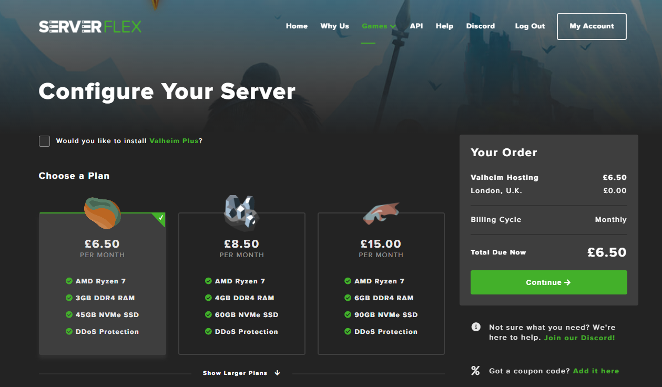Click the orange ore icon on £6.50 plan
The height and width of the screenshot is (387, 662).
[x=103, y=213]
